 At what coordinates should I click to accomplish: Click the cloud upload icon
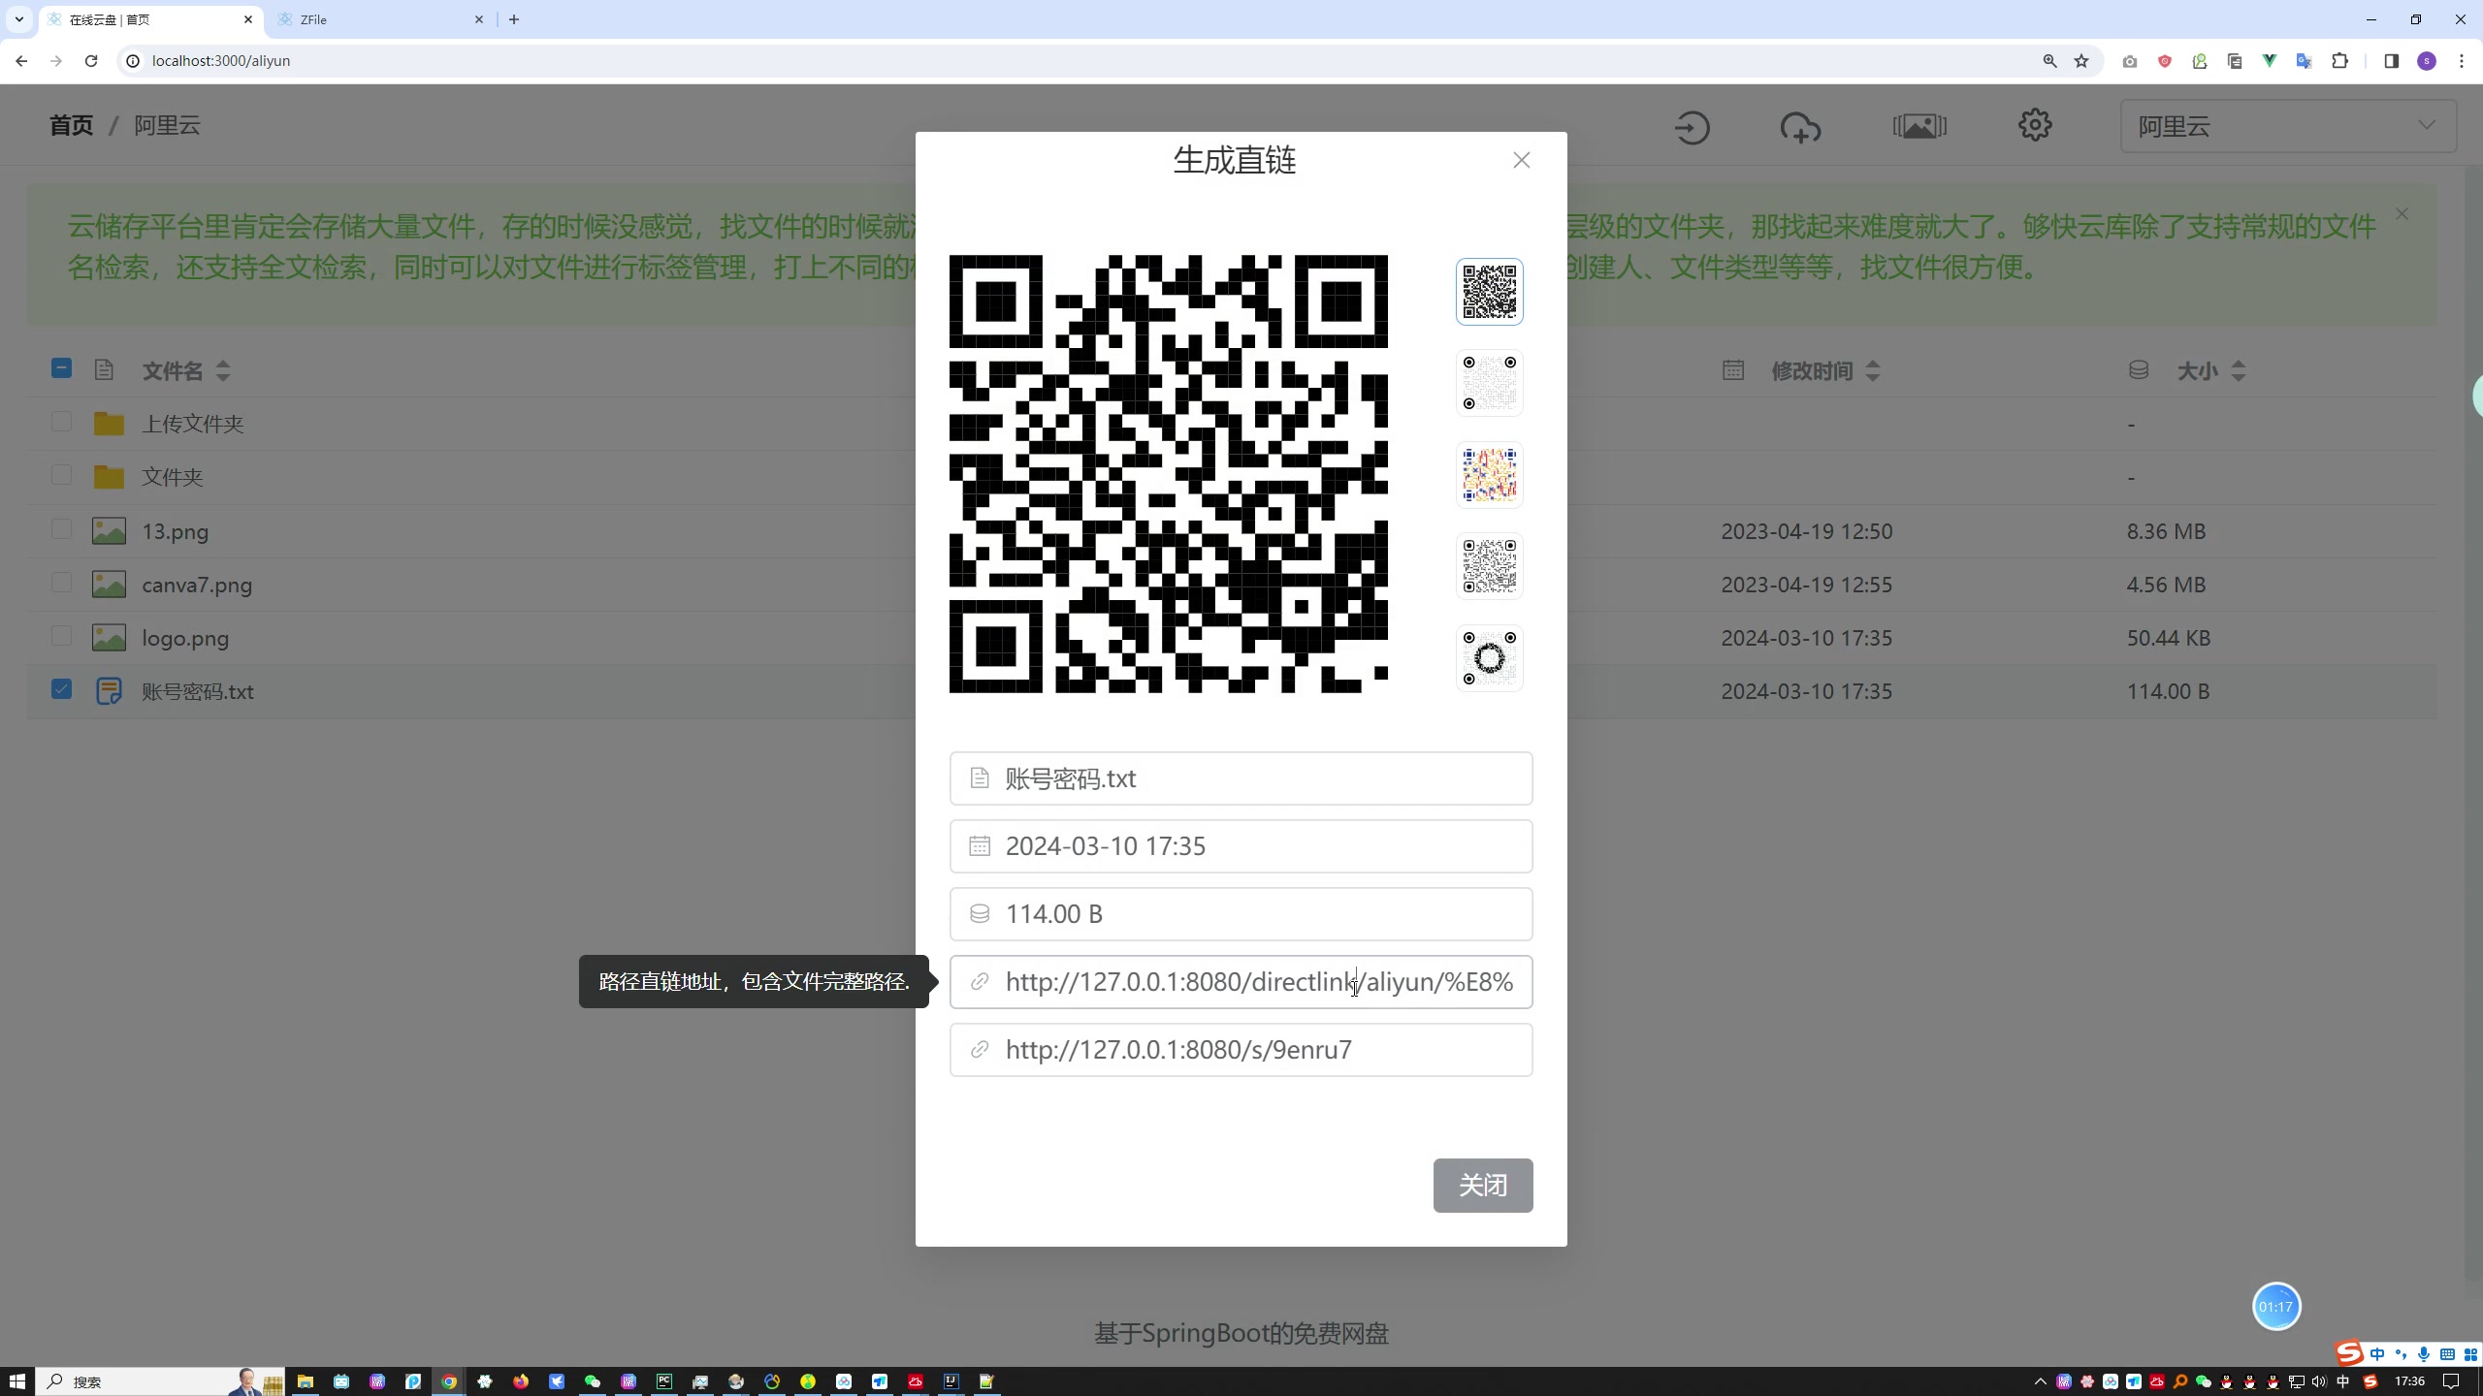click(x=1800, y=127)
